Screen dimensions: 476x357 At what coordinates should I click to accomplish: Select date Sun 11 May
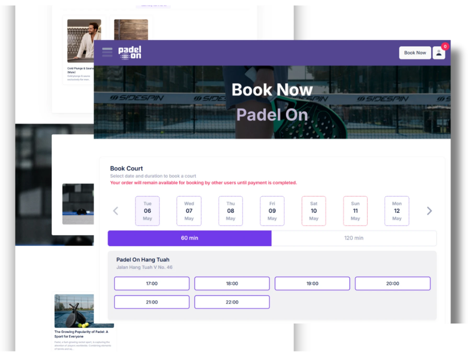tap(355, 211)
